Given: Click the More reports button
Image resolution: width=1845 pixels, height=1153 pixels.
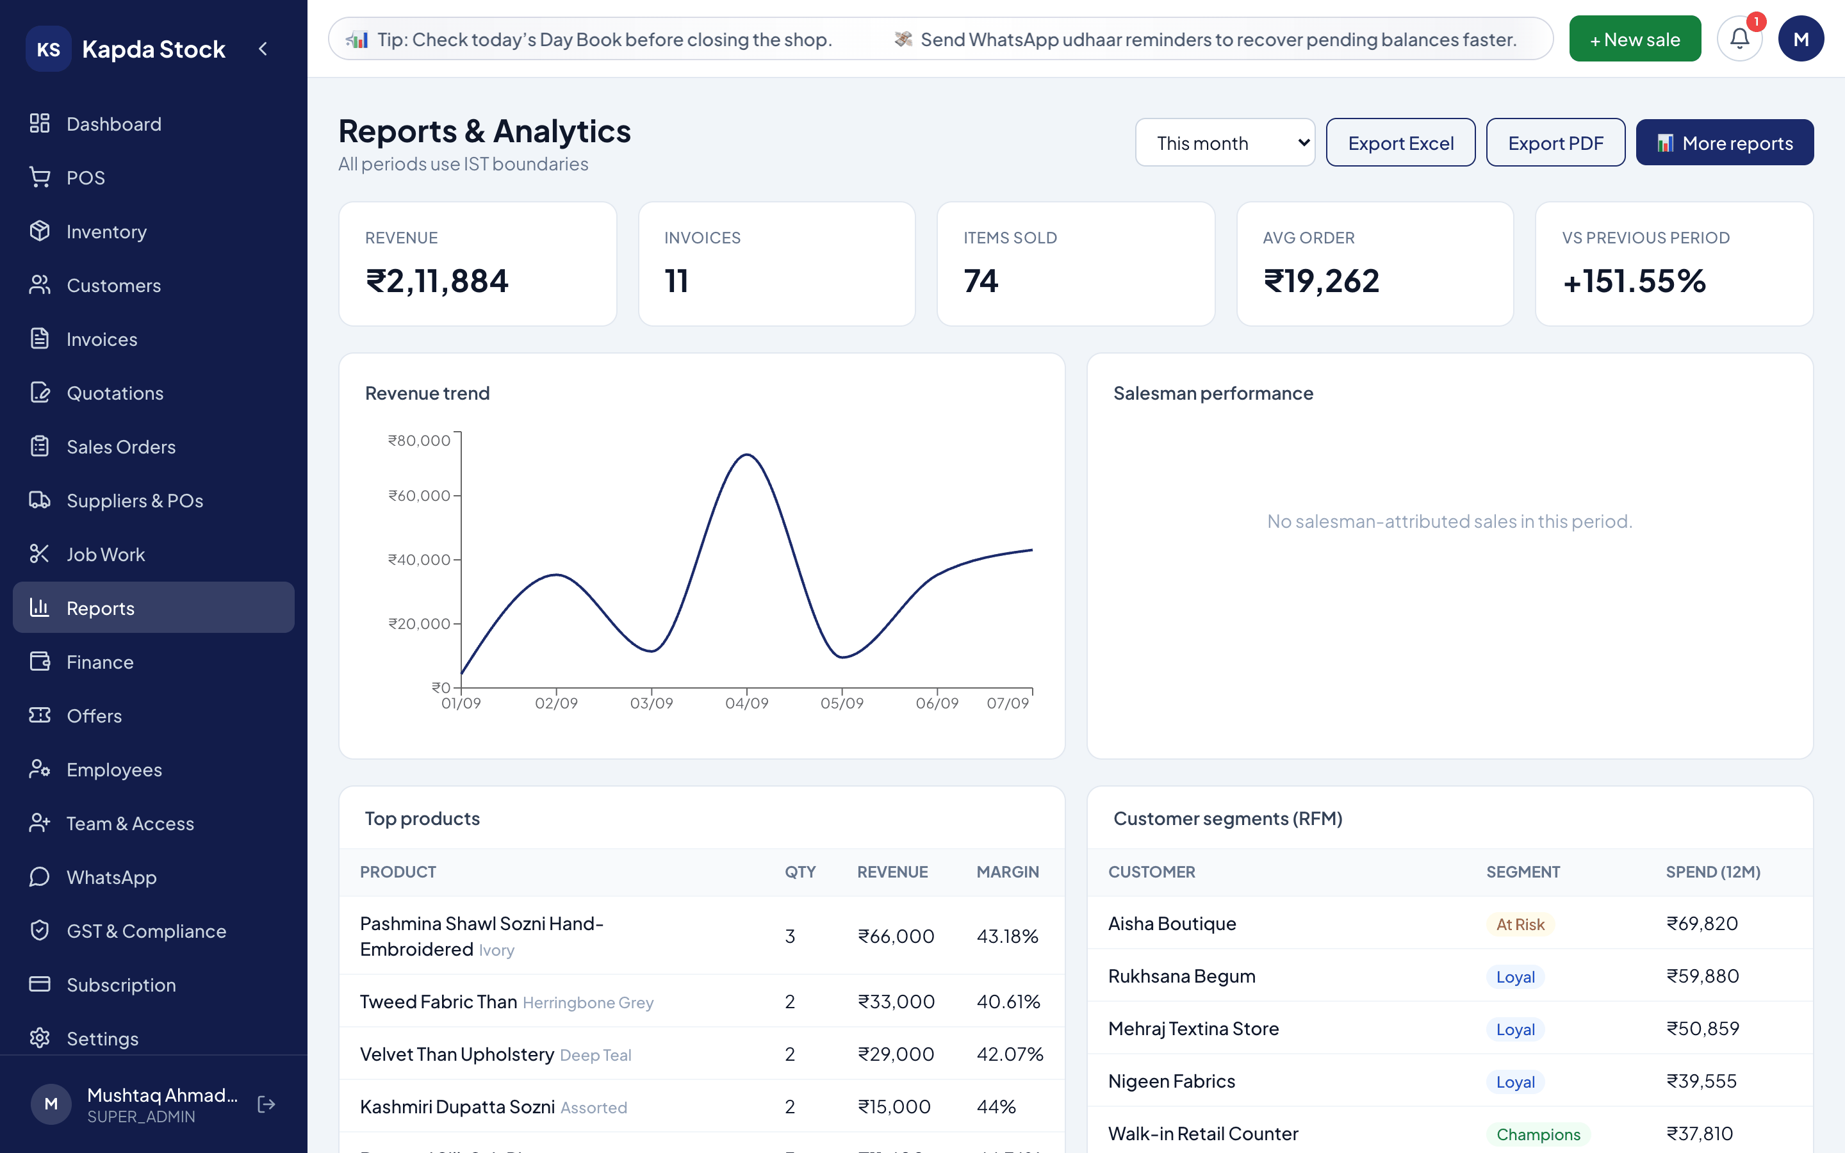Looking at the screenshot, I should point(1725,143).
